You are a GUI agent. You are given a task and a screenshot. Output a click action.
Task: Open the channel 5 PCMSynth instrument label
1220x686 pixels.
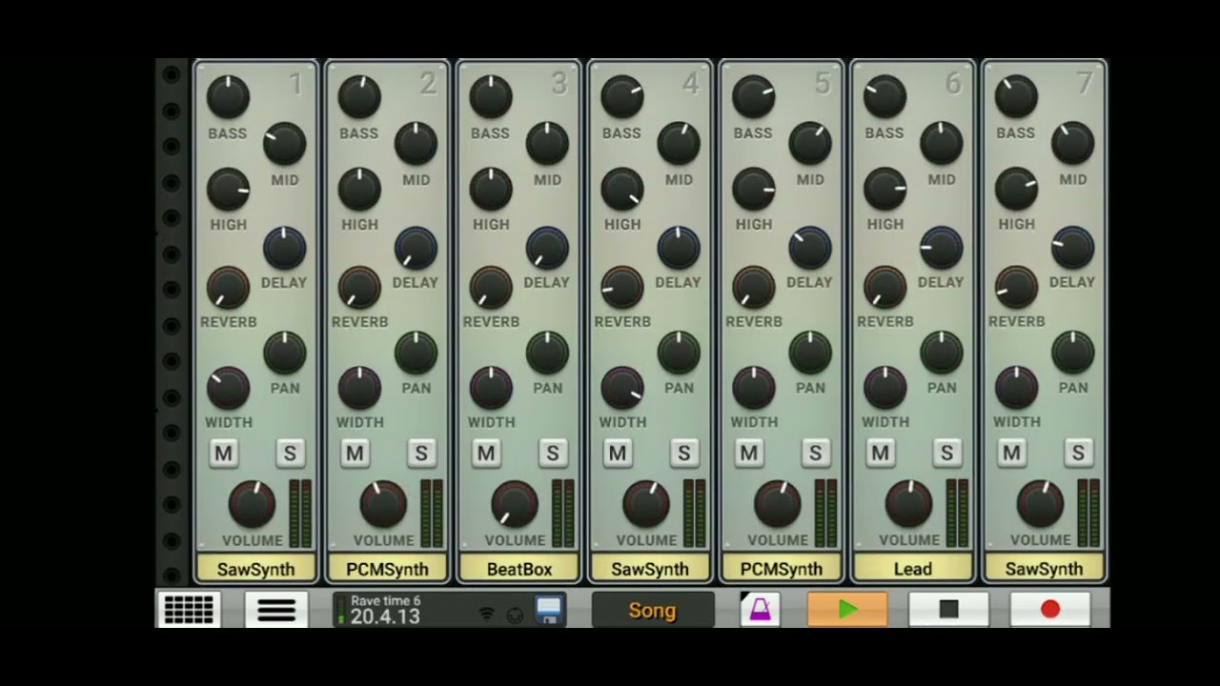tap(782, 569)
